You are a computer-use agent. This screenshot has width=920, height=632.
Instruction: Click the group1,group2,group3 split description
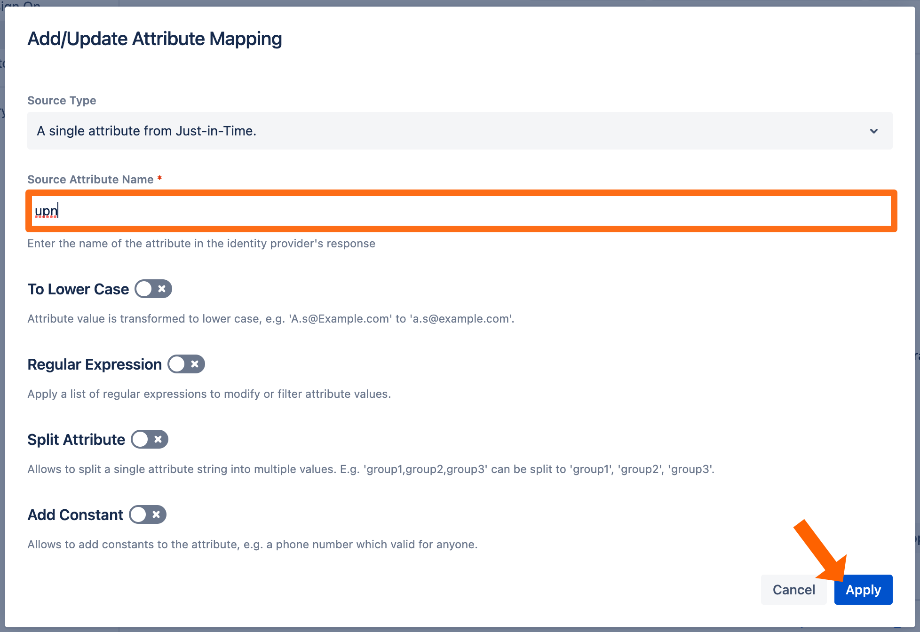pyautogui.click(x=371, y=469)
